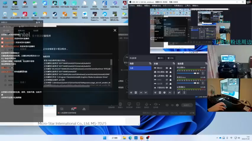
Task: Unlock the first source in OBS list
Action: click(170, 68)
